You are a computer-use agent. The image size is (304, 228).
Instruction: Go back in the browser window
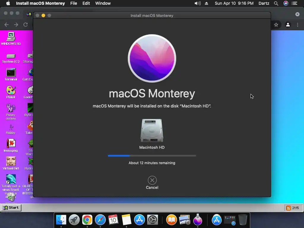point(7,25)
